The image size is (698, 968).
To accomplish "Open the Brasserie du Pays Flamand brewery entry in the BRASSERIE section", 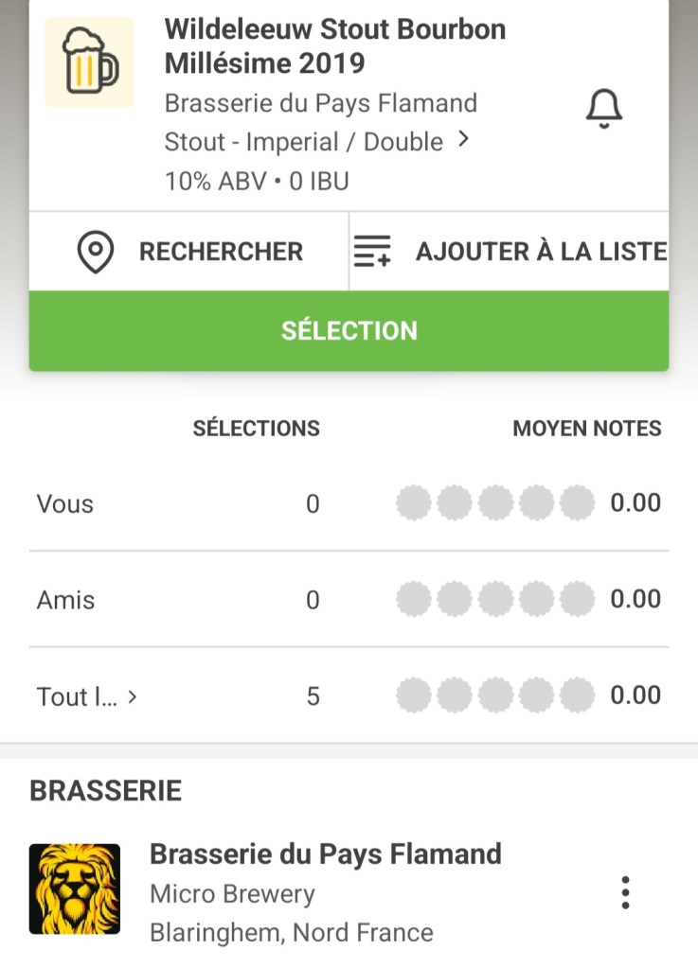I will pos(325,854).
